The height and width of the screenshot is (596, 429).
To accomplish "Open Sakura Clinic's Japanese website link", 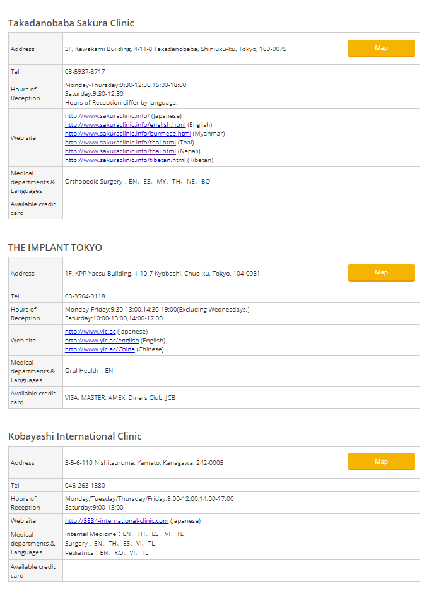I will click(x=107, y=116).
